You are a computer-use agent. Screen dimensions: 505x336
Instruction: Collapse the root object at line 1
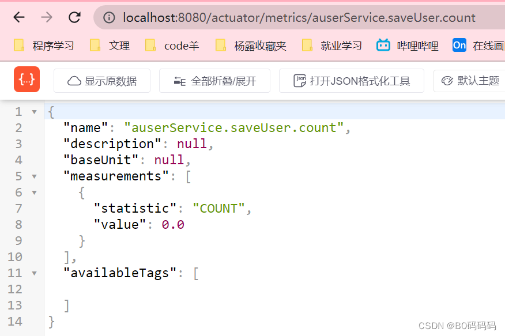tap(34, 112)
